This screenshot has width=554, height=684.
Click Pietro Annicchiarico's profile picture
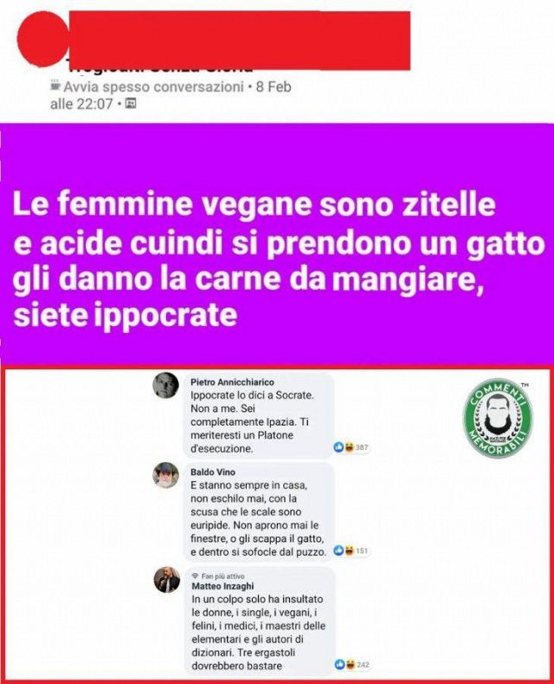(165, 385)
